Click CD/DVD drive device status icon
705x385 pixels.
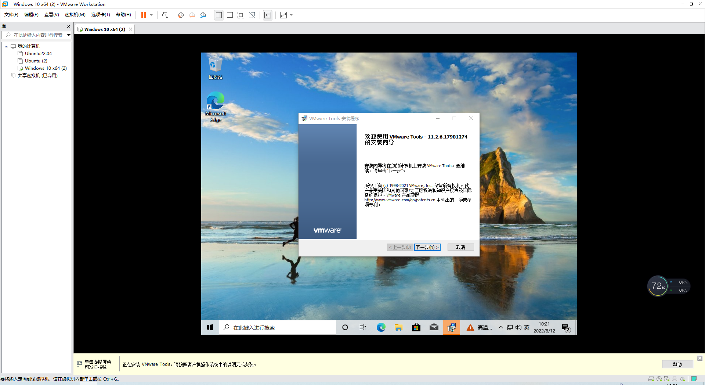point(659,379)
